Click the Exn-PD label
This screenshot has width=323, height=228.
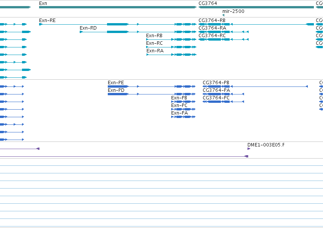pos(116,90)
